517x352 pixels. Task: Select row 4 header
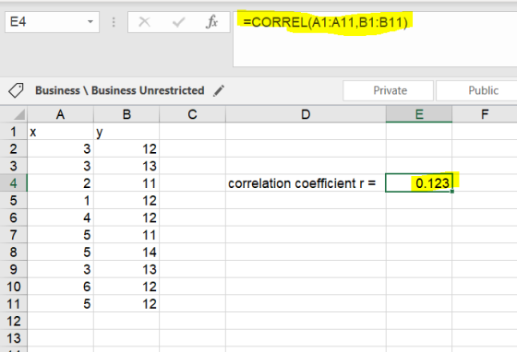tap(13, 183)
